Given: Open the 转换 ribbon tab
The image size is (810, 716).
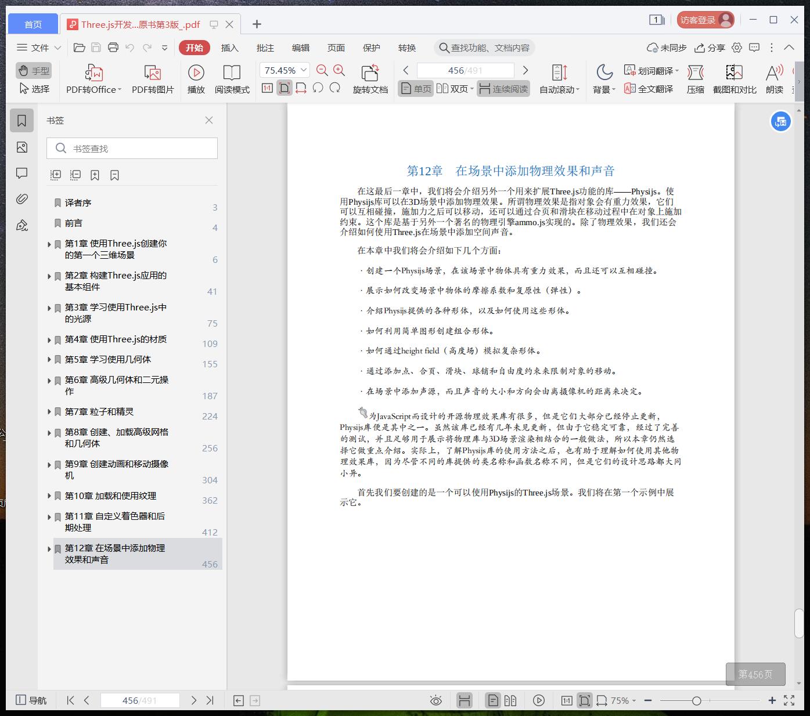Looking at the screenshot, I should 407,48.
